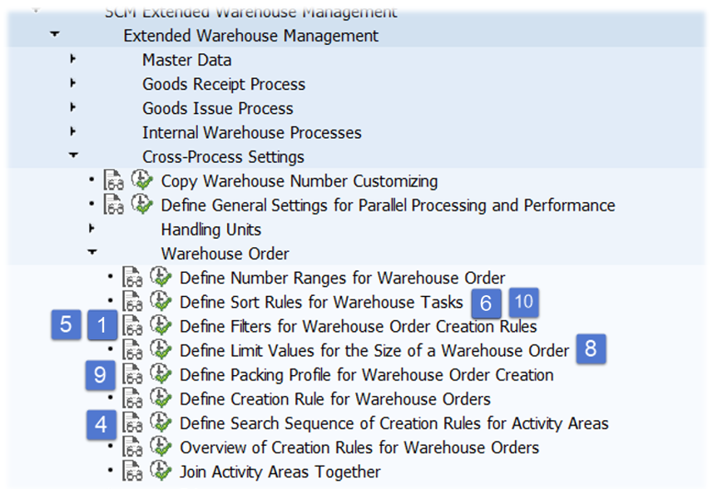The height and width of the screenshot is (489, 713).
Task: Open documentation icon for Define Filters row
Action: click(132, 326)
